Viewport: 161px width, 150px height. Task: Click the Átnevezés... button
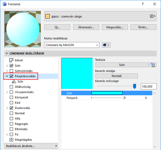coord(86,27)
